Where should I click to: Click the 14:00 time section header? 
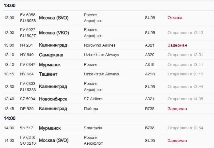10,118
